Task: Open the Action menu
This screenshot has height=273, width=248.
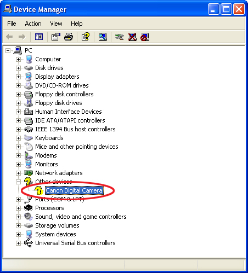Action: coord(33,24)
